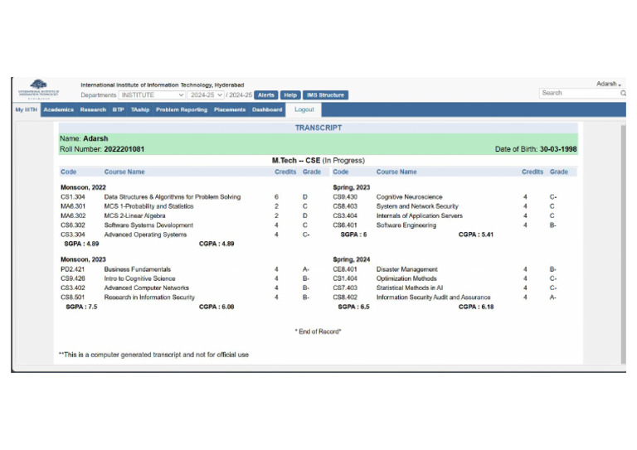Navigate to the Dashboard menu
The height and width of the screenshot is (450, 637).
click(267, 109)
